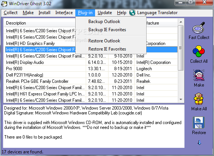The width and height of the screenshot is (214, 156).
Task: Click the scrollbar down arrow in device list
Action: 181,100
